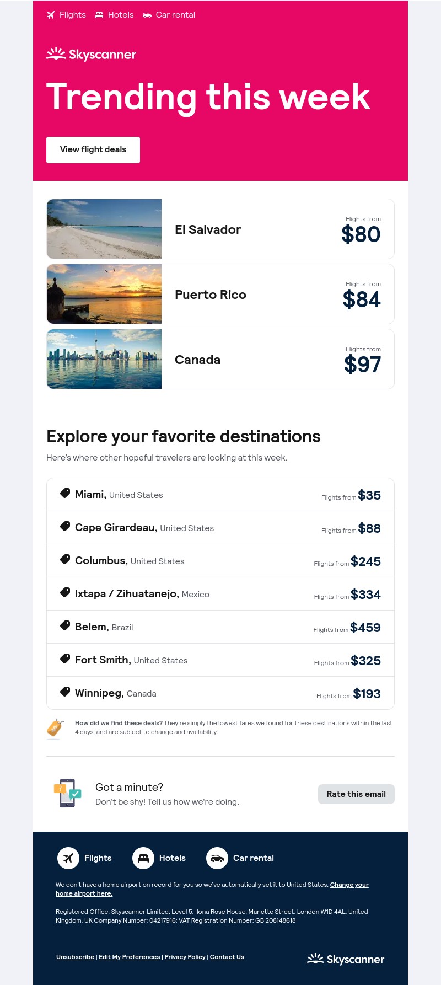The width and height of the screenshot is (441, 985).
Task: Follow the Change your home airport link
Action: [349, 885]
